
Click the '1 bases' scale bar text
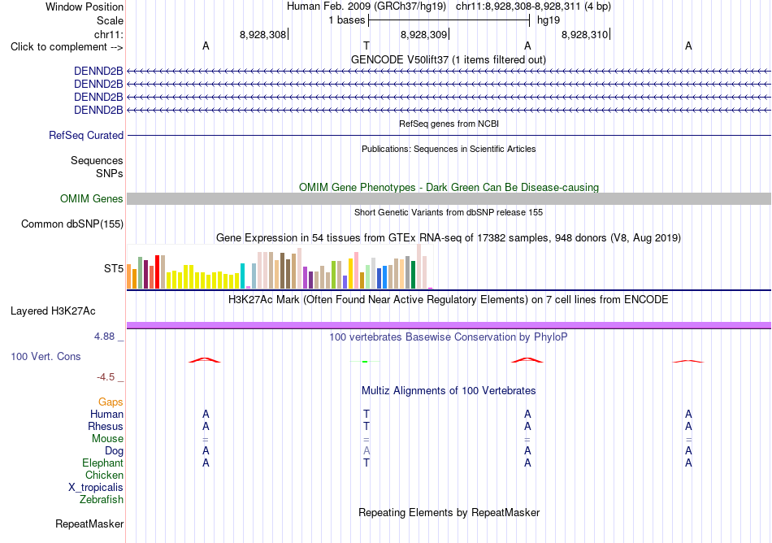point(347,20)
